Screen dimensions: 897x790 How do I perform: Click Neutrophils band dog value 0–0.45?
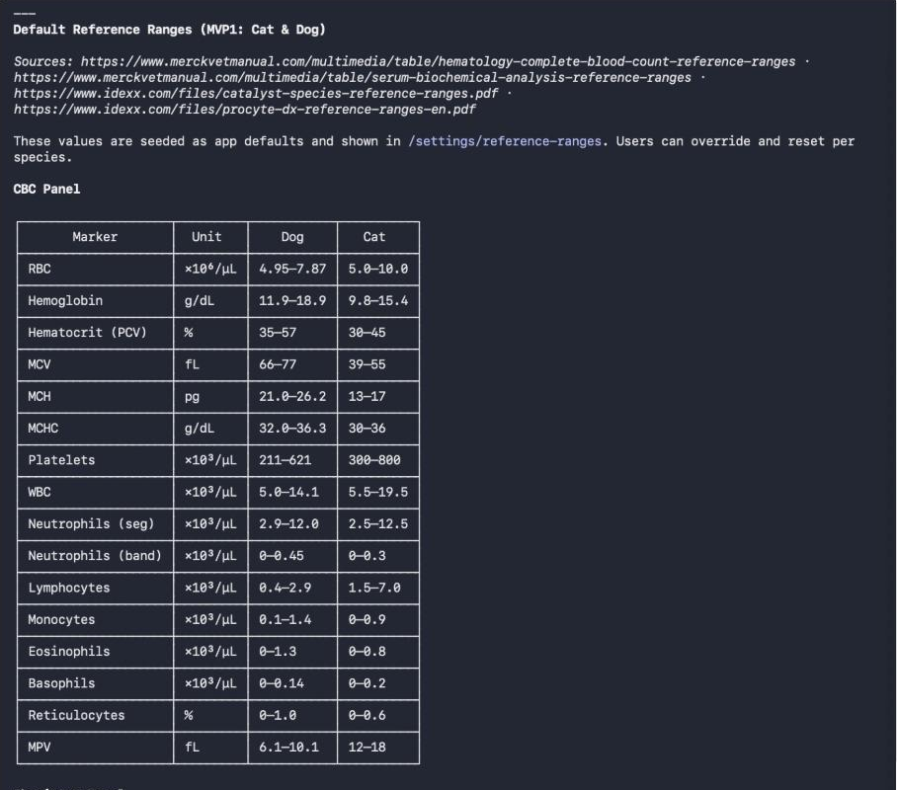point(282,556)
